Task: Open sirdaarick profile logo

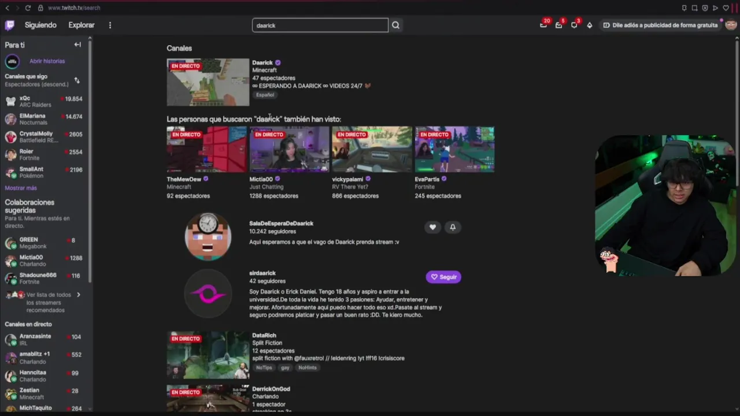Action: tap(208, 294)
